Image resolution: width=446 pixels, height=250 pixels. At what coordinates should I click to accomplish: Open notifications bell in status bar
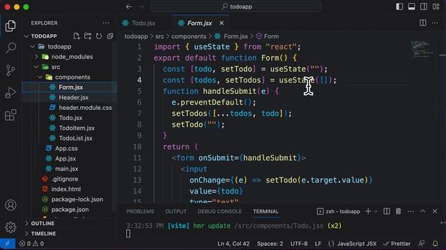pos(435,244)
